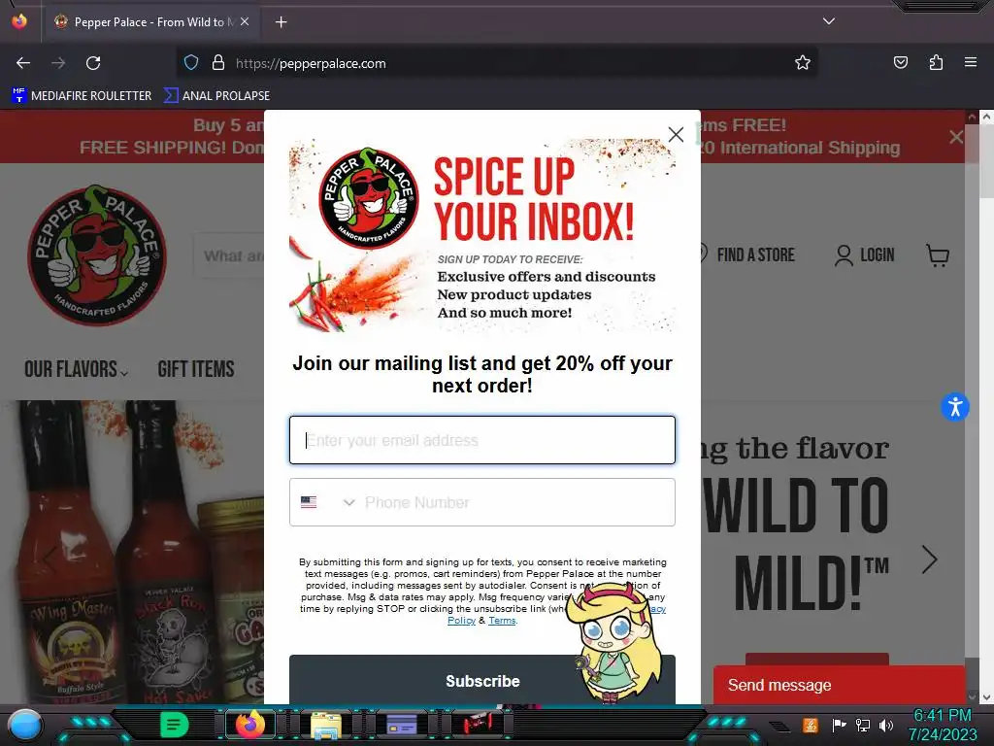Click the orange tray notification icon

pyautogui.click(x=811, y=725)
